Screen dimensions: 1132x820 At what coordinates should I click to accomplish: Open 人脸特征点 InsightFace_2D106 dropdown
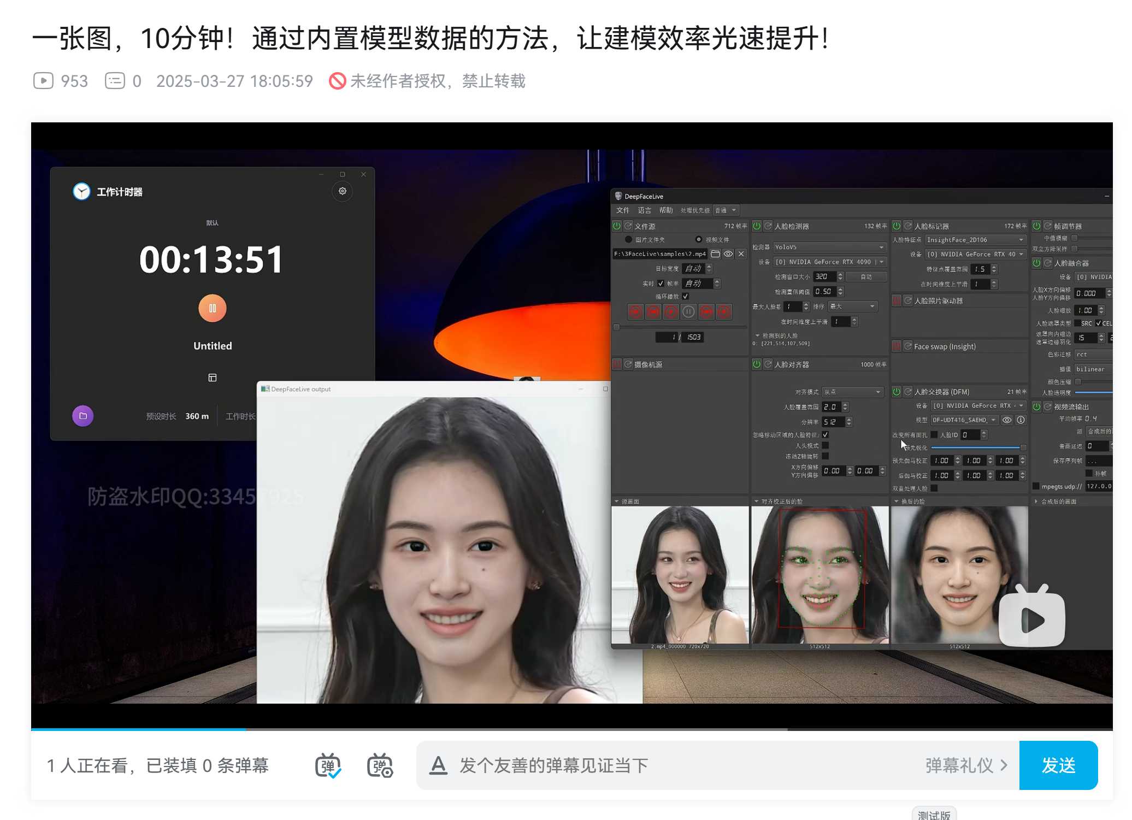pos(976,240)
